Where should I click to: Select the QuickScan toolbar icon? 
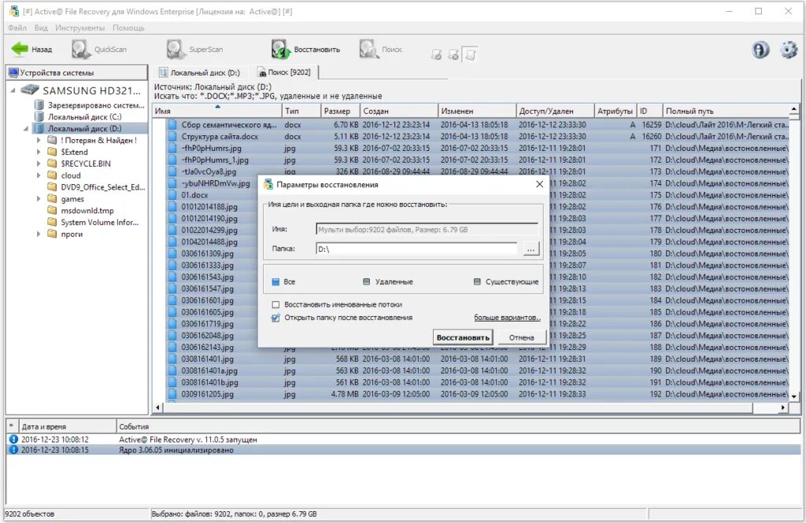(79, 48)
